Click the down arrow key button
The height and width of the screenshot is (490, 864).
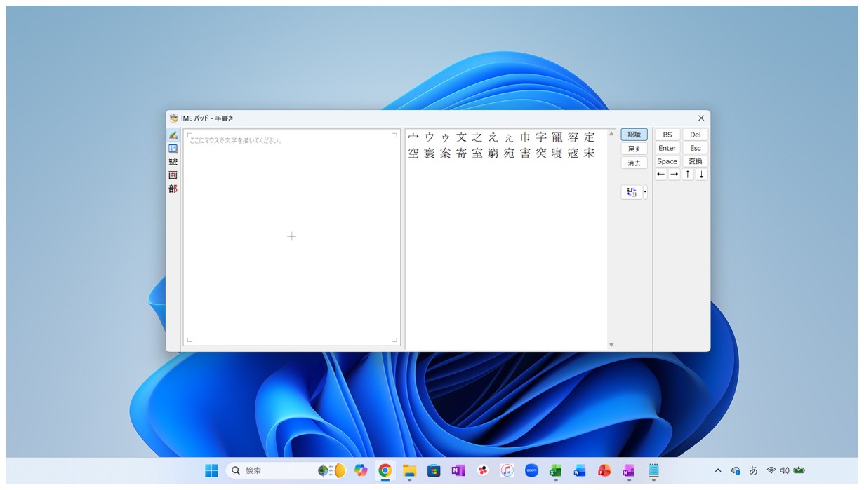702,175
